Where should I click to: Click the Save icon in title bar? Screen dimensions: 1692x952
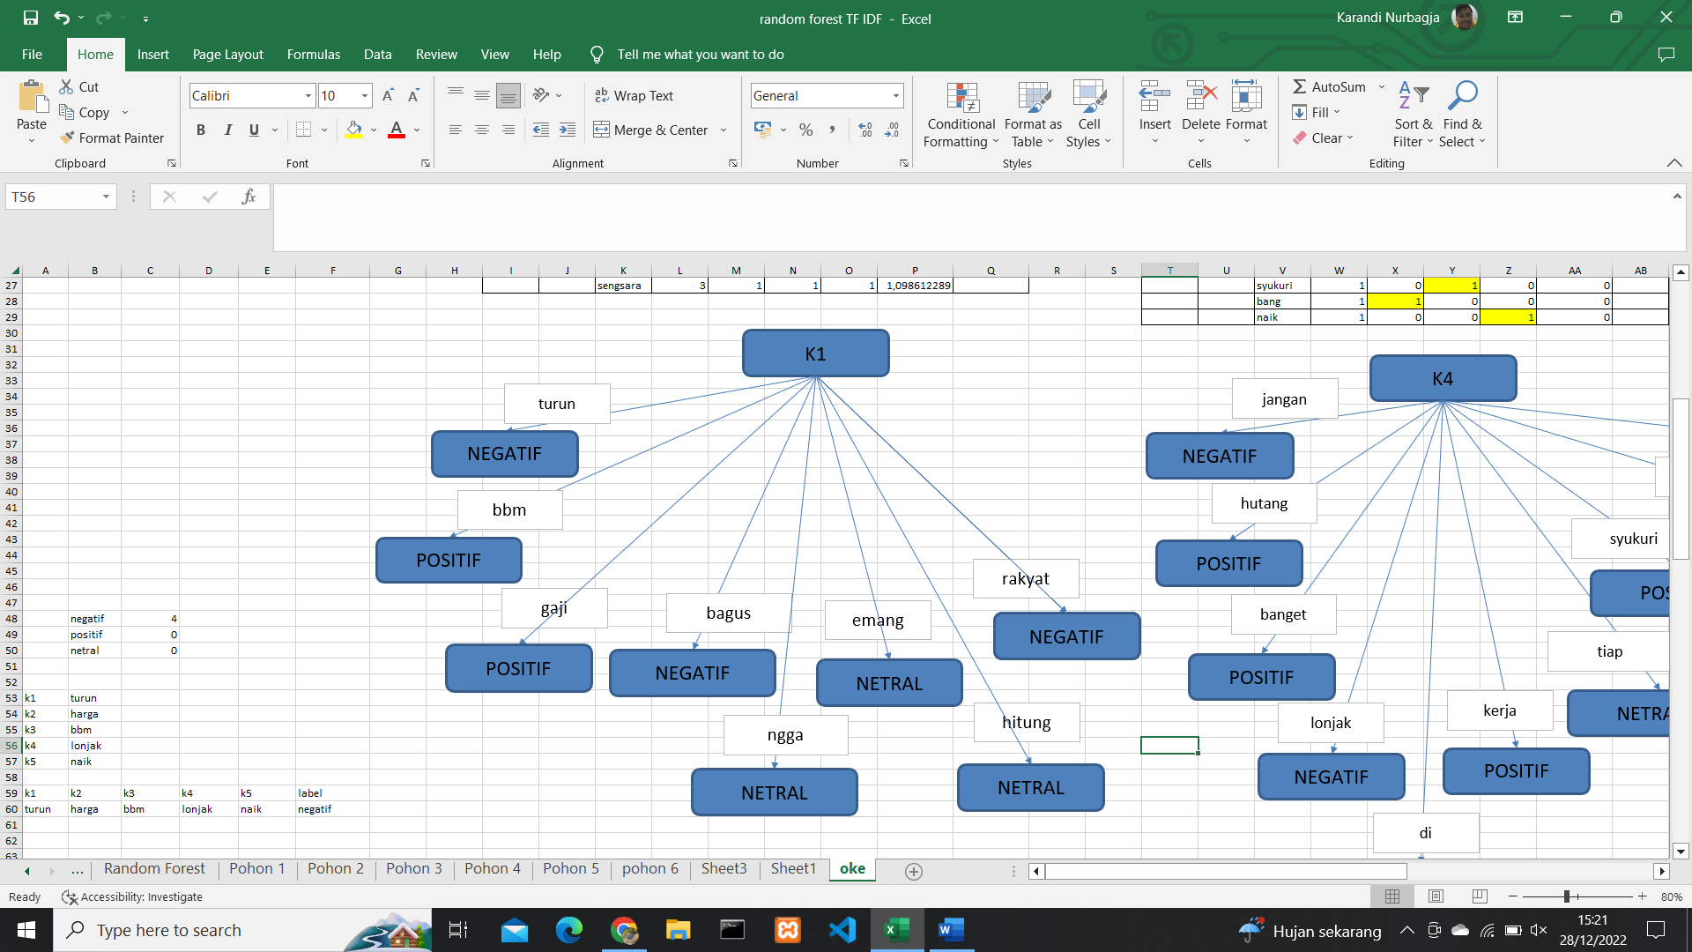click(31, 18)
